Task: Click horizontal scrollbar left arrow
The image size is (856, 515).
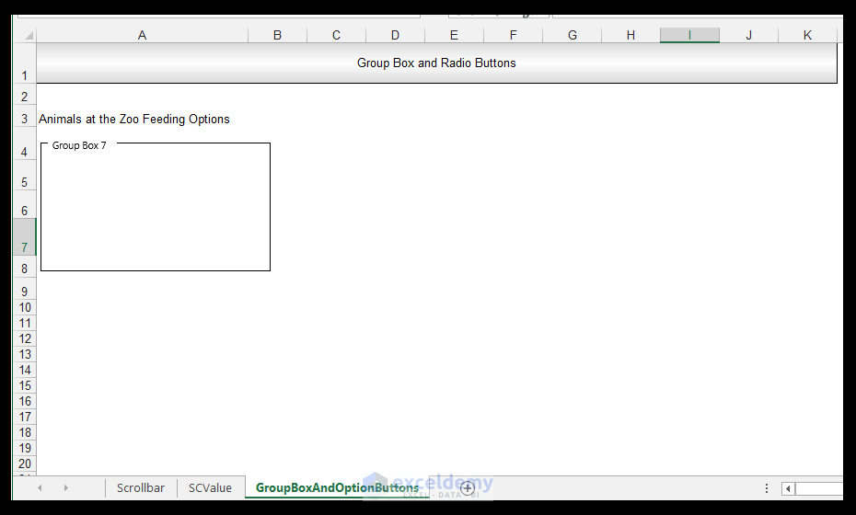Action: pos(788,488)
